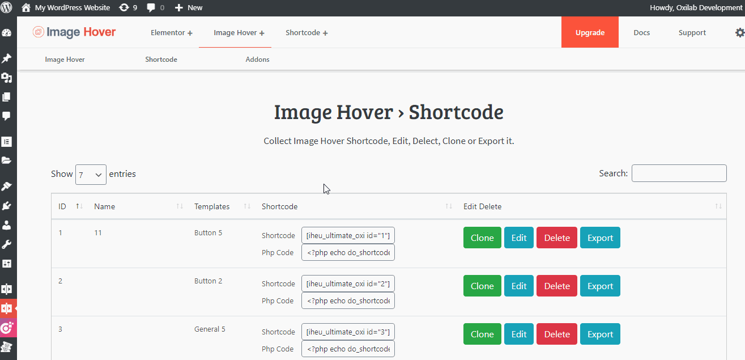Sort the table by the Edit Delete column

pos(591,206)
